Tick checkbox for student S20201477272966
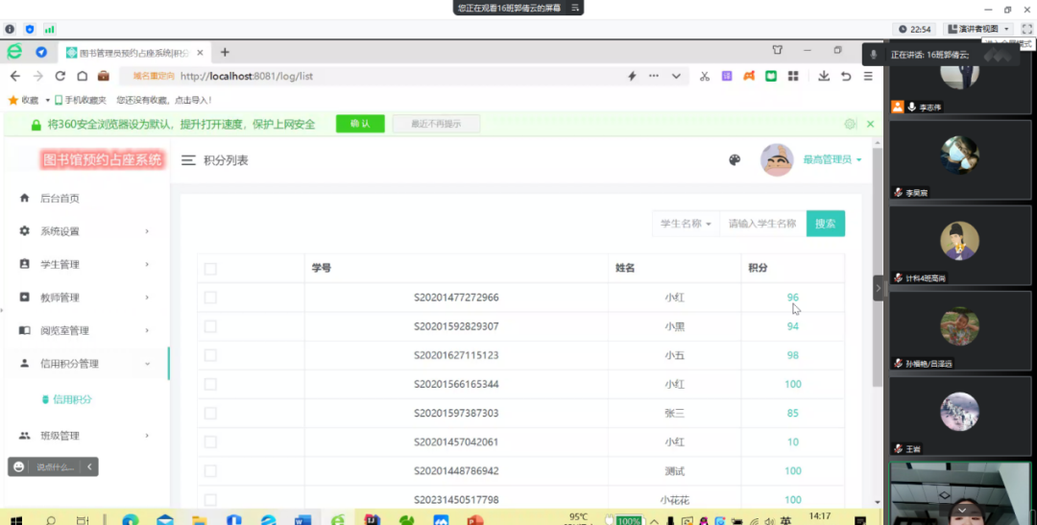Viewport: 1037px width, 525px height. (210, 298)
